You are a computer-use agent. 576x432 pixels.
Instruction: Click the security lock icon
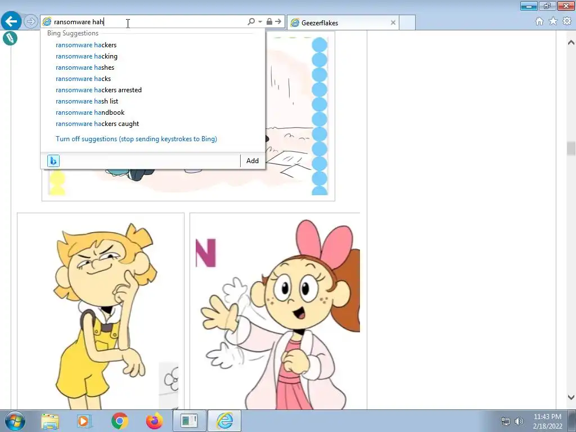click(269, 22)
